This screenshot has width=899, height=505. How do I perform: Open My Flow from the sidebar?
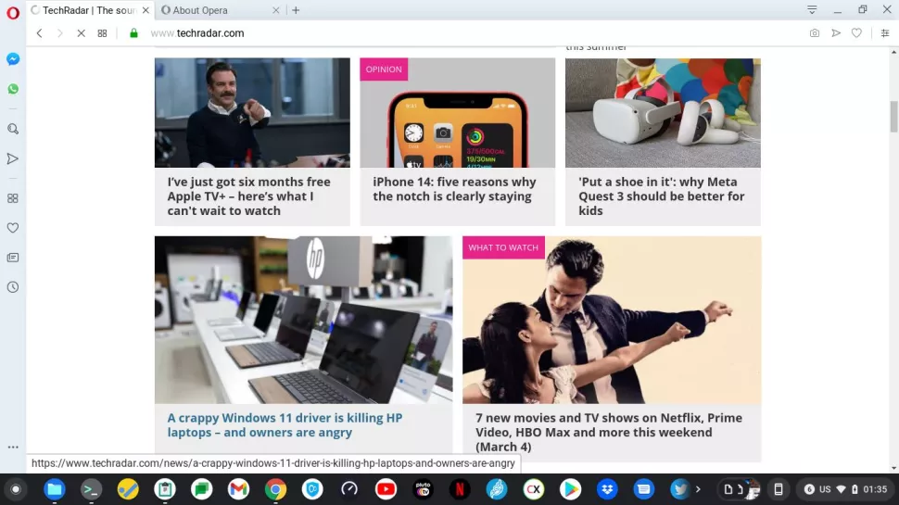(x=13, y=158)
